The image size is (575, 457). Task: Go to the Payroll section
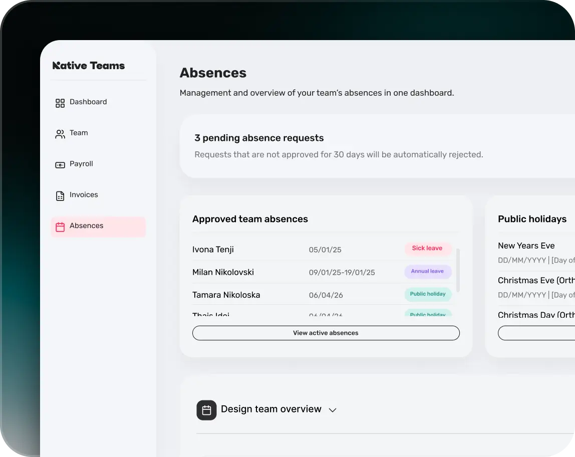81,164
